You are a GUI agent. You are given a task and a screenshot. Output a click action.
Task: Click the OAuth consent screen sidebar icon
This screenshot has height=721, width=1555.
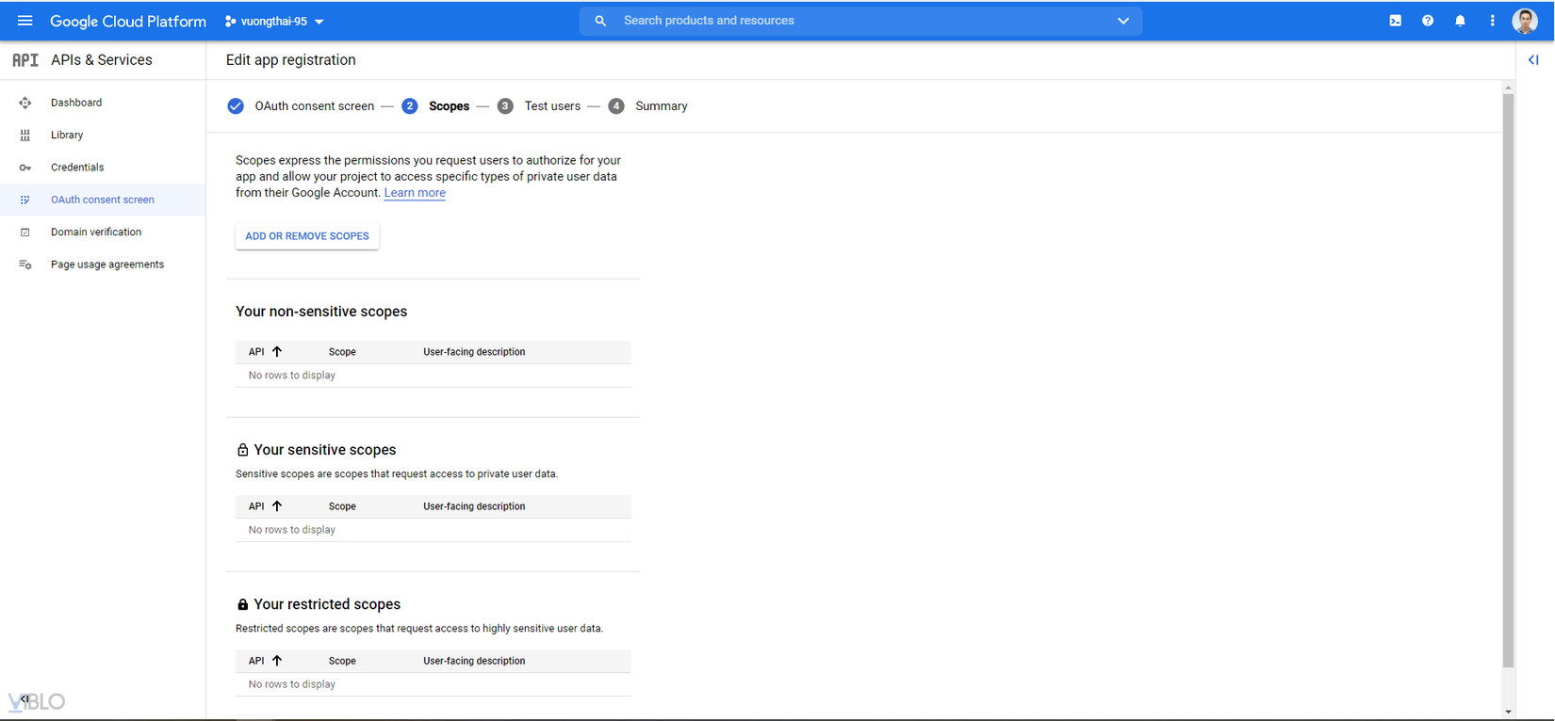coord(25,200)
